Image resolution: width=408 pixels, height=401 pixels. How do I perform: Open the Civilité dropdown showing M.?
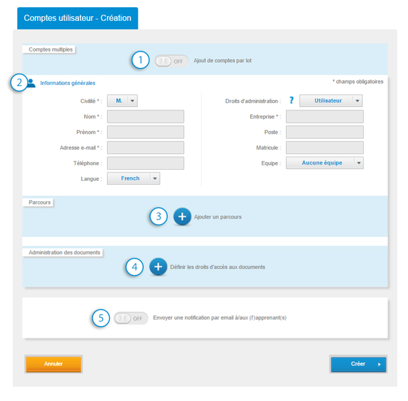coord(122,101)
